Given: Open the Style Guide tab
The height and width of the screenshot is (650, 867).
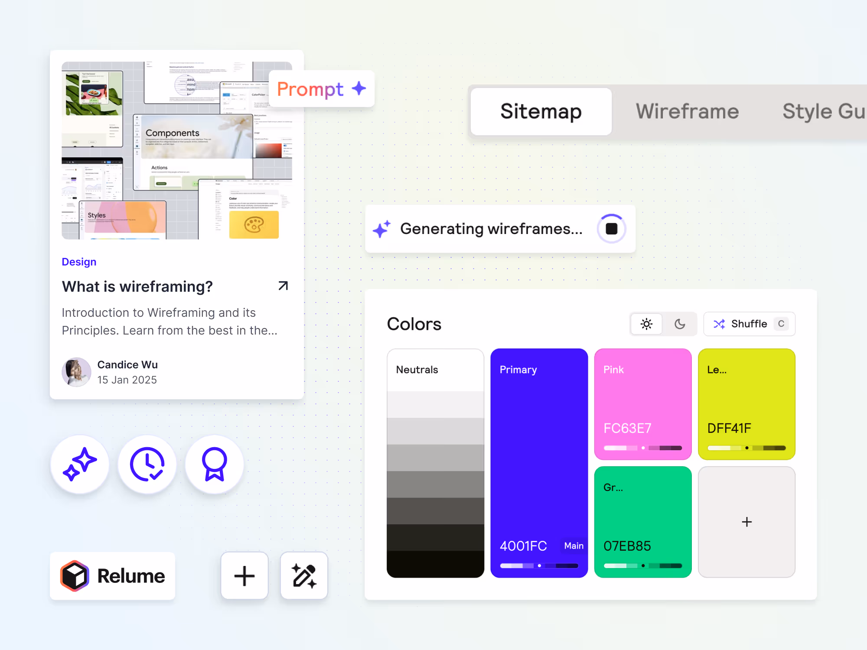Looking at the screenshot, I should point(824,111).
